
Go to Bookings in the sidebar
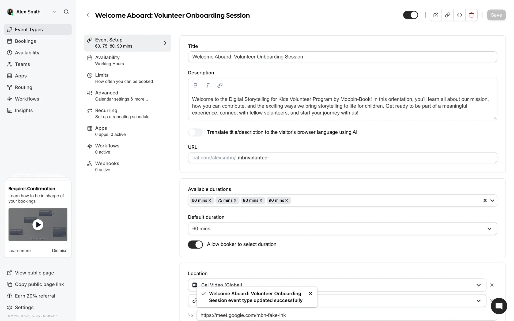point(25,41)
